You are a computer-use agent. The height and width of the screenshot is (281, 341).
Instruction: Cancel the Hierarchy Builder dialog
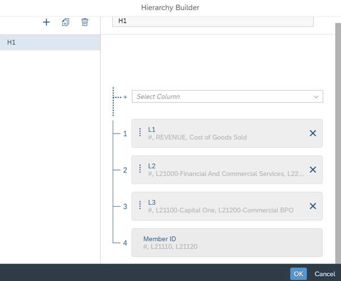325,274
